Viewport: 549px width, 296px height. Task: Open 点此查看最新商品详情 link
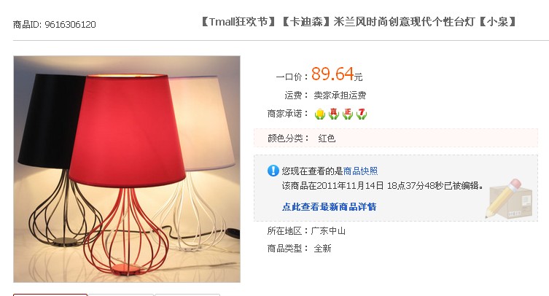tap(329, 206)
